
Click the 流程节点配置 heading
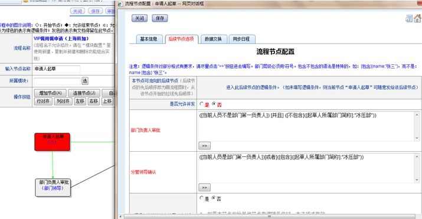275,52
